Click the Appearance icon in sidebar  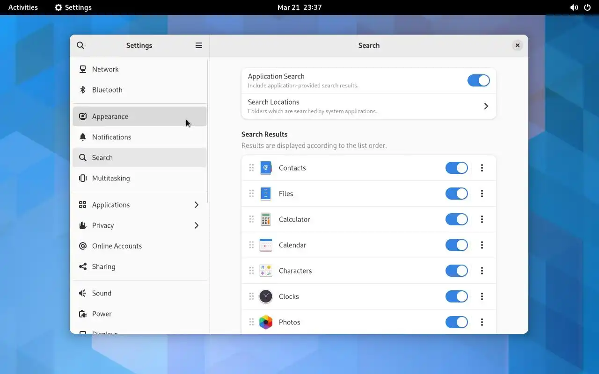[x=83, y=116]
